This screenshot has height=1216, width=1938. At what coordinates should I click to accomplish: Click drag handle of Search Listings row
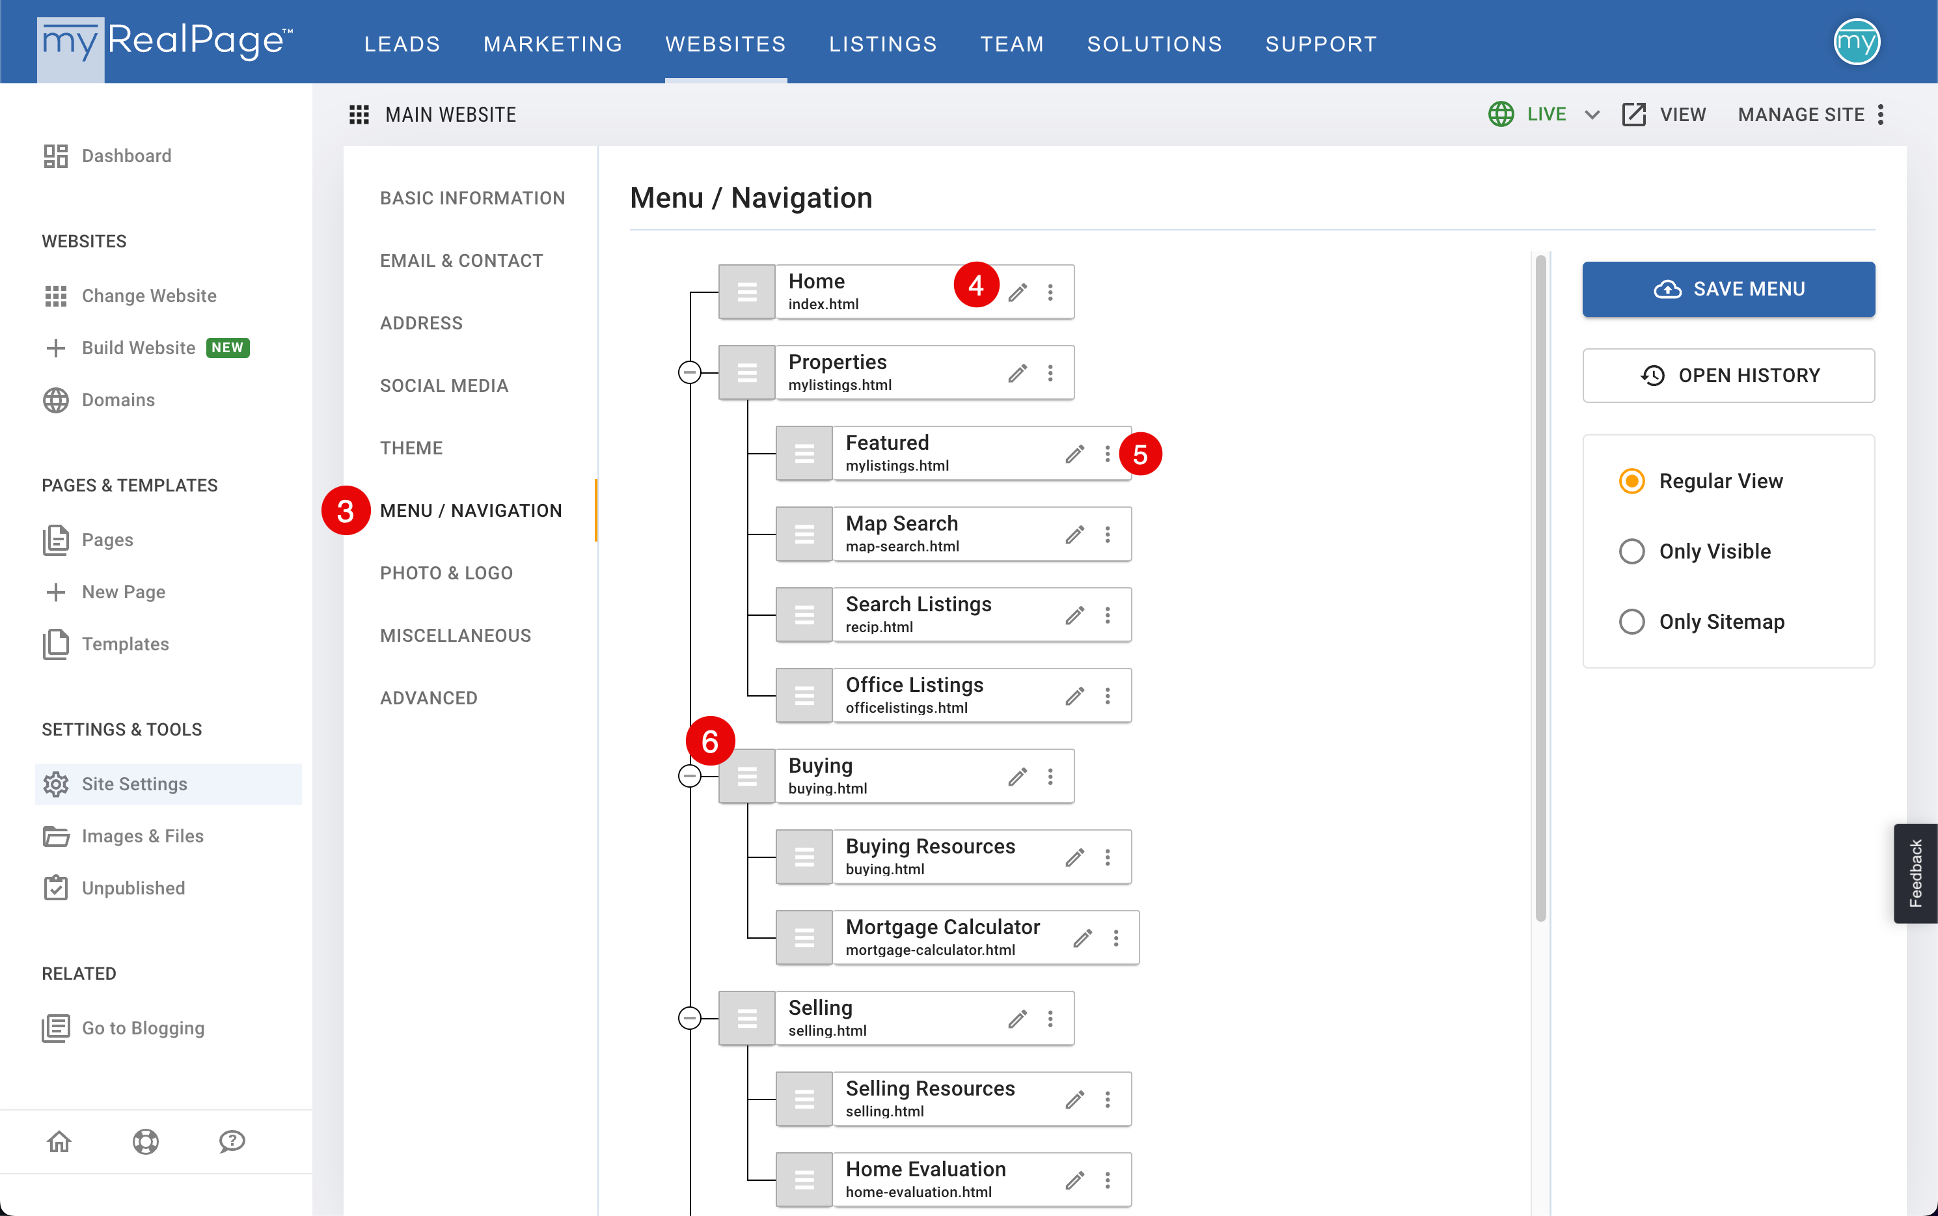click(x=804, y=615)
